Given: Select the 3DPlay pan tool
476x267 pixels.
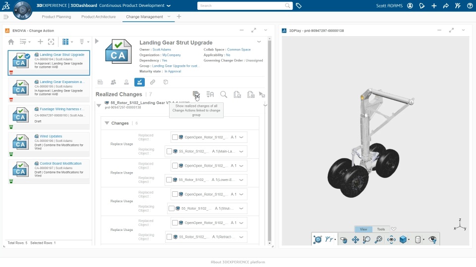Looking at the screenshot, I should tap(355, 240).
